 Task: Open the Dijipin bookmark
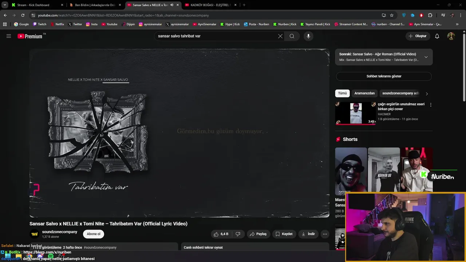[128, 24]
